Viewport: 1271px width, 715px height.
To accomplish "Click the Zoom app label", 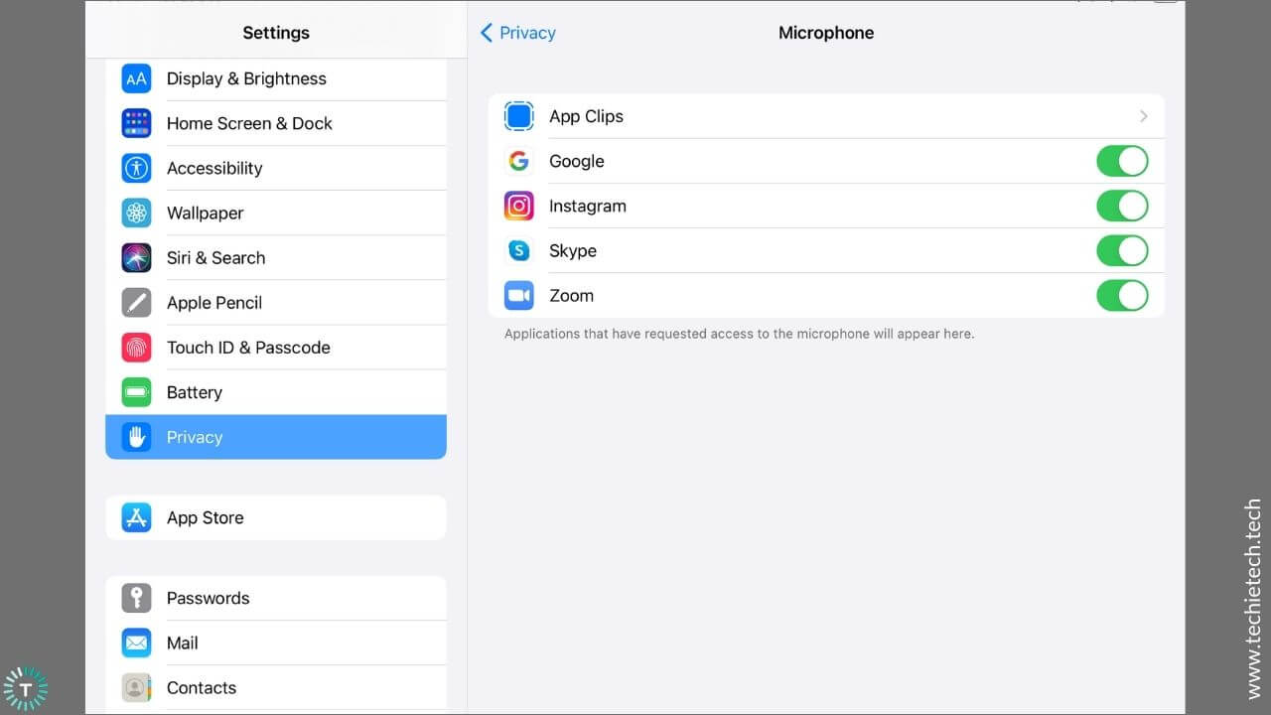I will (x=572, y=295).
